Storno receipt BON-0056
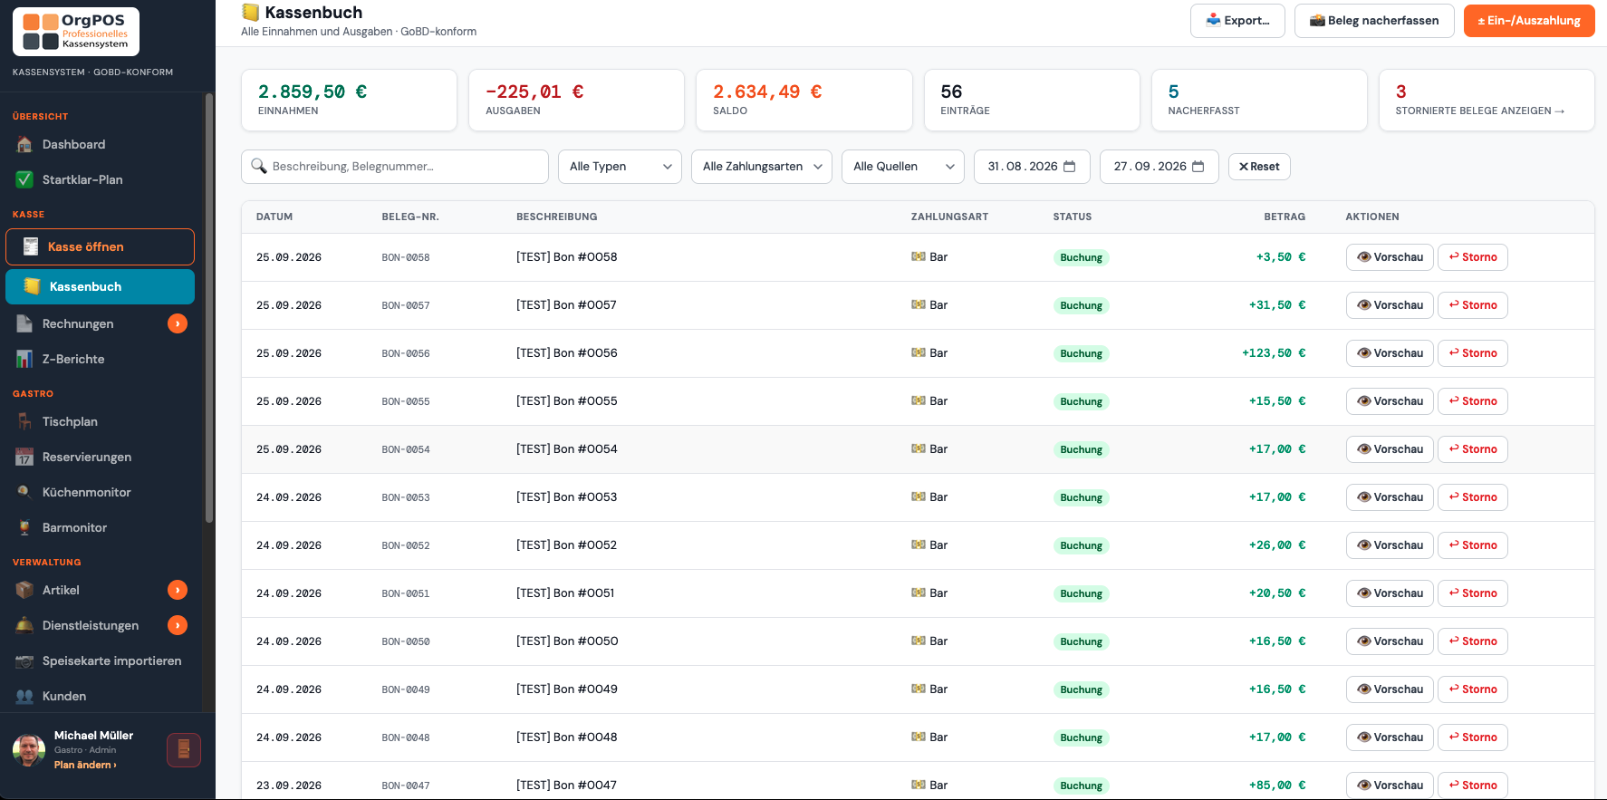1607x800 pixels. click(1472, 353)
